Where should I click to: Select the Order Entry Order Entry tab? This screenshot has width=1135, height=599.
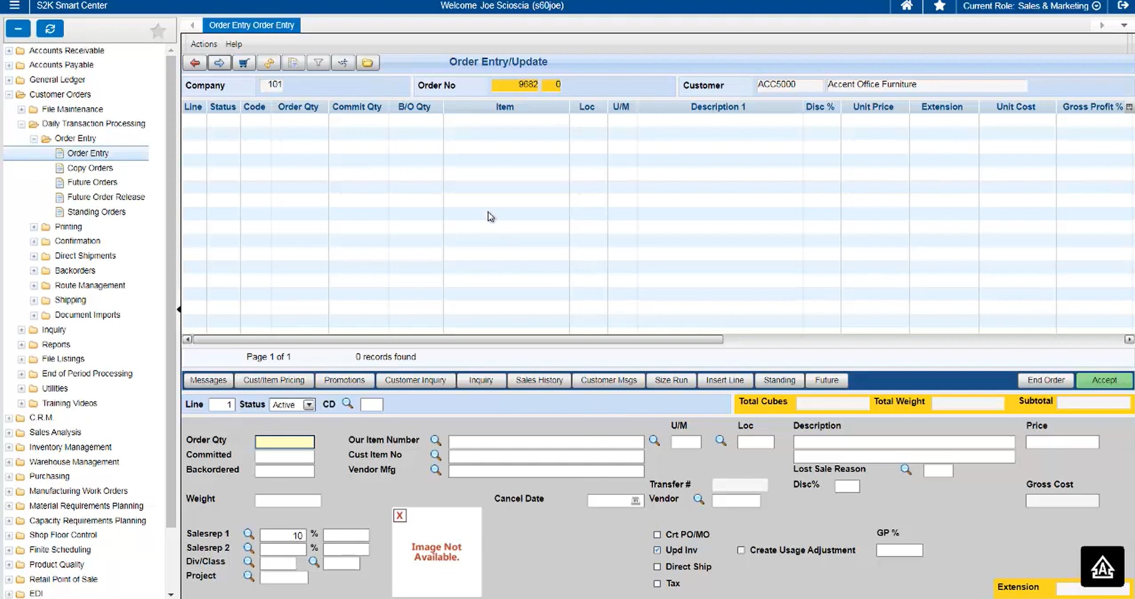pos(251,25)
